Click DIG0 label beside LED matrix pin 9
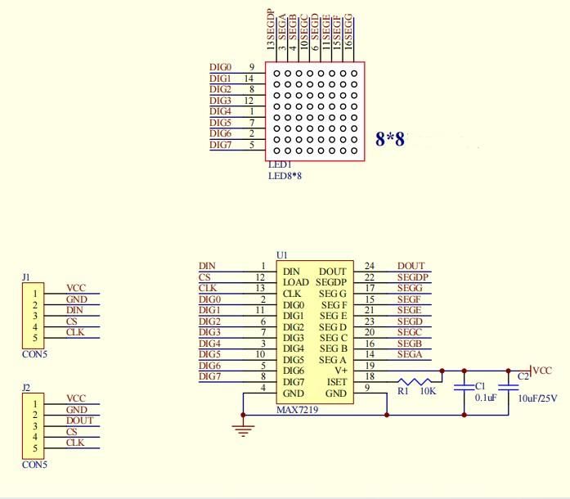This screenshot has height=499, width=570. tap(220, 67)
